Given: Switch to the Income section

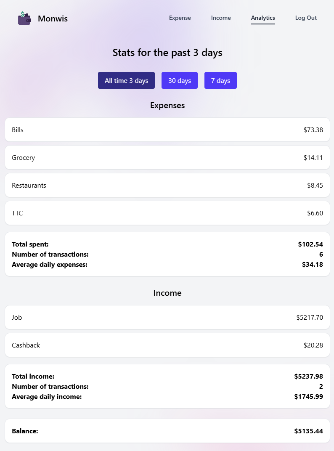Looking at the screenshot, I should point(220,18).
